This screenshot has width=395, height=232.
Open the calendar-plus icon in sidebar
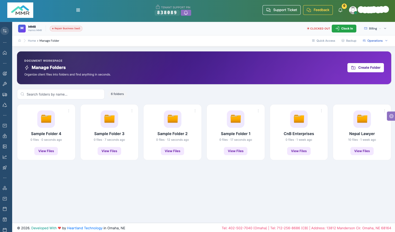tap(5, 220)
